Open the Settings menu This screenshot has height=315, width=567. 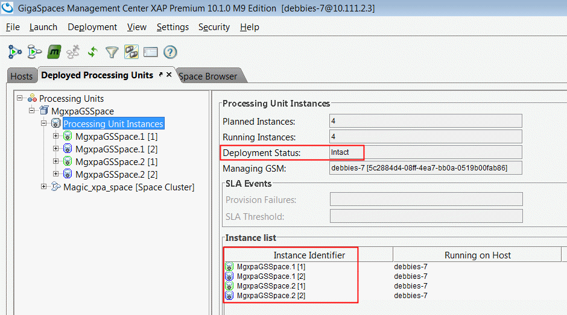tap(173, 27)
